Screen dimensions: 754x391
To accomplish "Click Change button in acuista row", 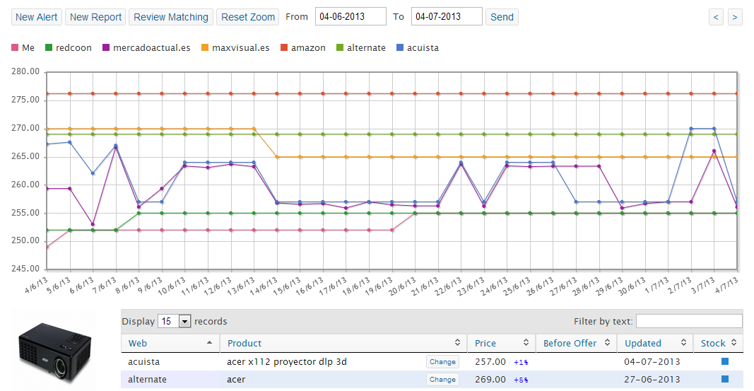I will [442, 362].
